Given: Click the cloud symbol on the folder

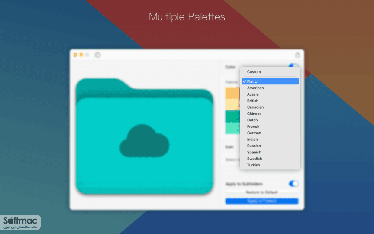Looking at the screenshot, I should click(144, 141).
